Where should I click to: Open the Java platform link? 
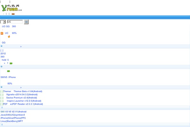click(3, 115)
